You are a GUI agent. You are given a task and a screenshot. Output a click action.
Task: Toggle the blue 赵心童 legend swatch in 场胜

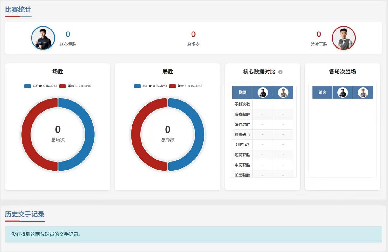tap(28, 86)
